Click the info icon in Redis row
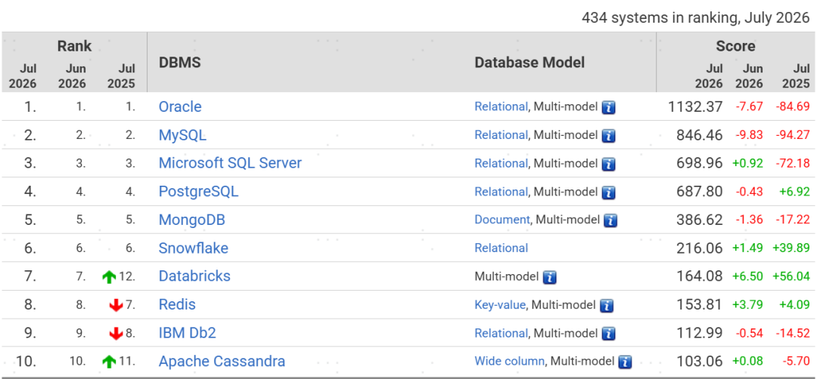This screenshot has width=817, height=379. click(607, 306)
